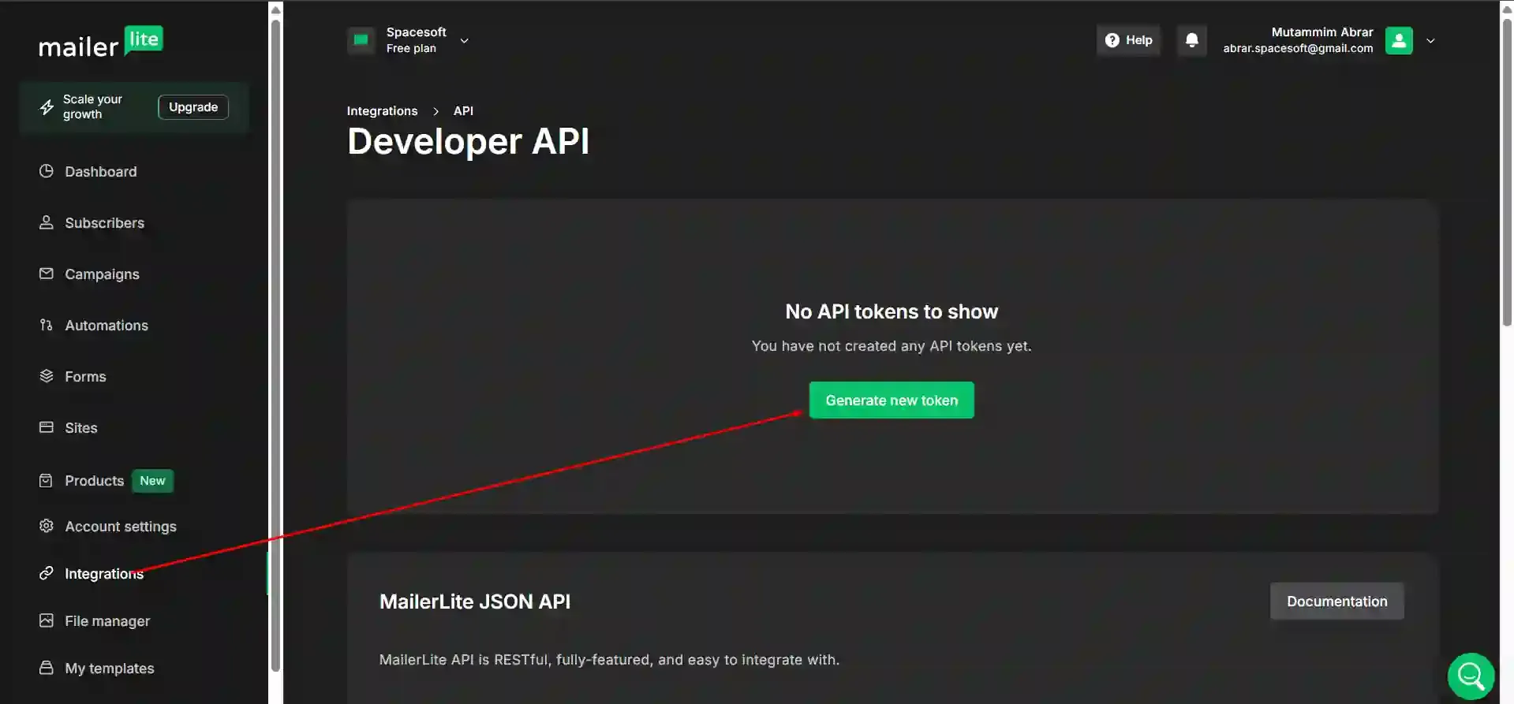
Task: Click the New badge beside Products
Action: pyautogui.click(x=152, y=480)
